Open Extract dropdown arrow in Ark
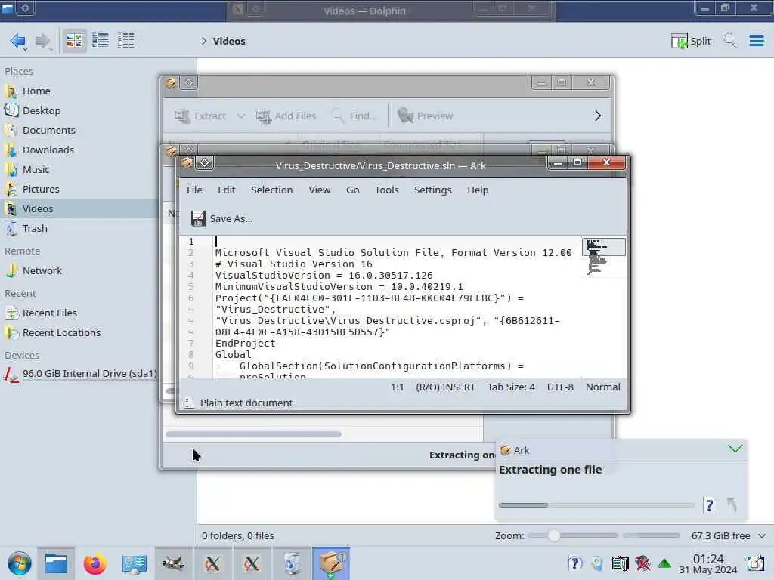Image resolution: width=774 pixels, height=580 pixels. [240, 116]
